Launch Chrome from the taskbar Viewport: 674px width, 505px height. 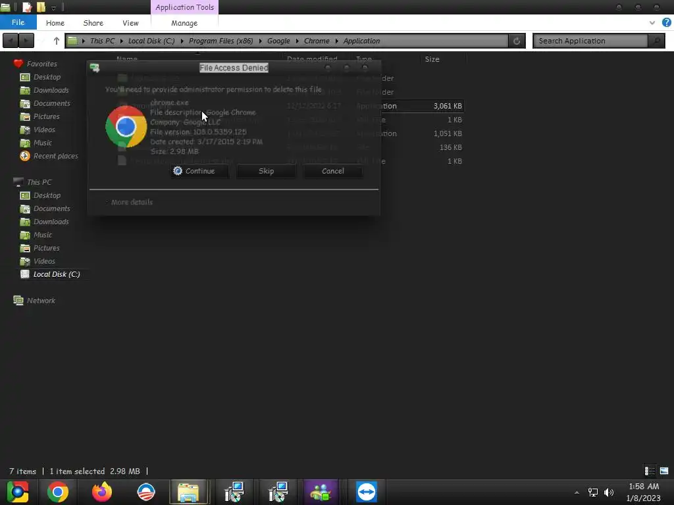pos(58,492)
